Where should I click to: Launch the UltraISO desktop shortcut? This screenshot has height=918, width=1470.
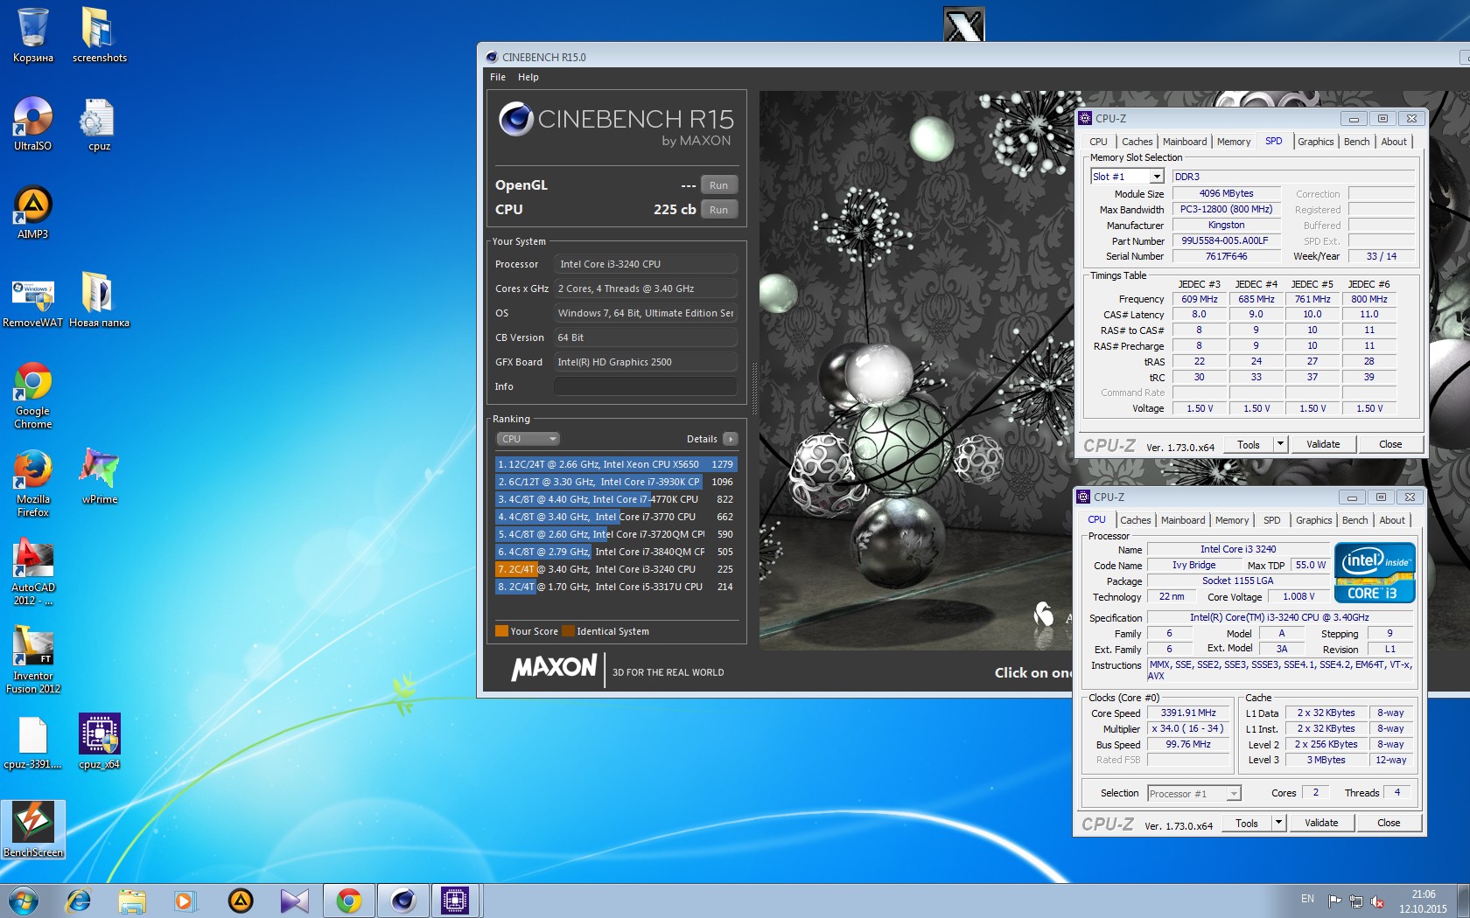click(x=32, y=123)
